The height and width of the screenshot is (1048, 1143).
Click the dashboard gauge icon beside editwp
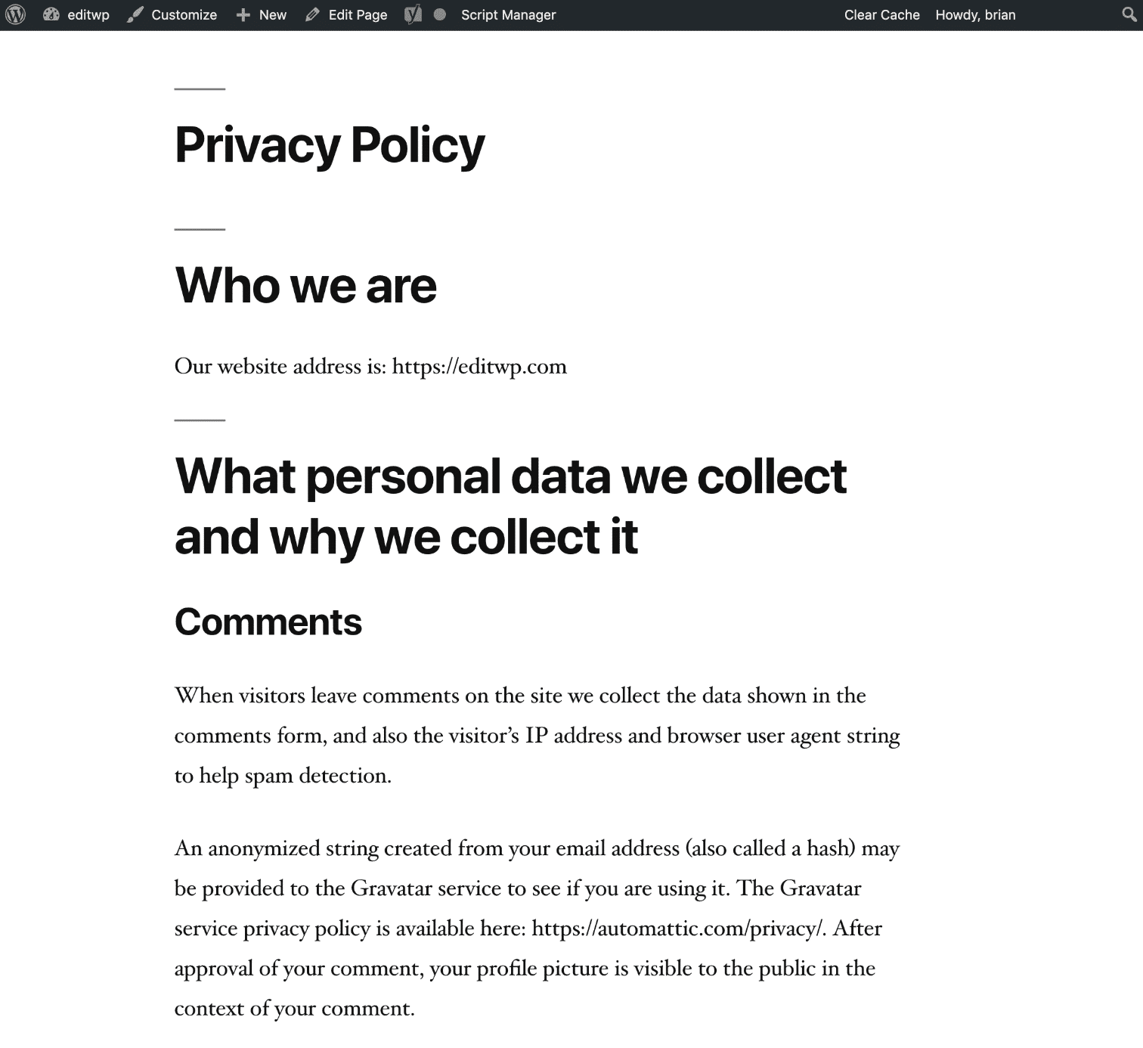click(52, 14)
